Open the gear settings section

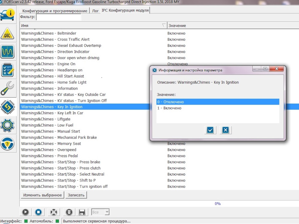coord(7,125)
